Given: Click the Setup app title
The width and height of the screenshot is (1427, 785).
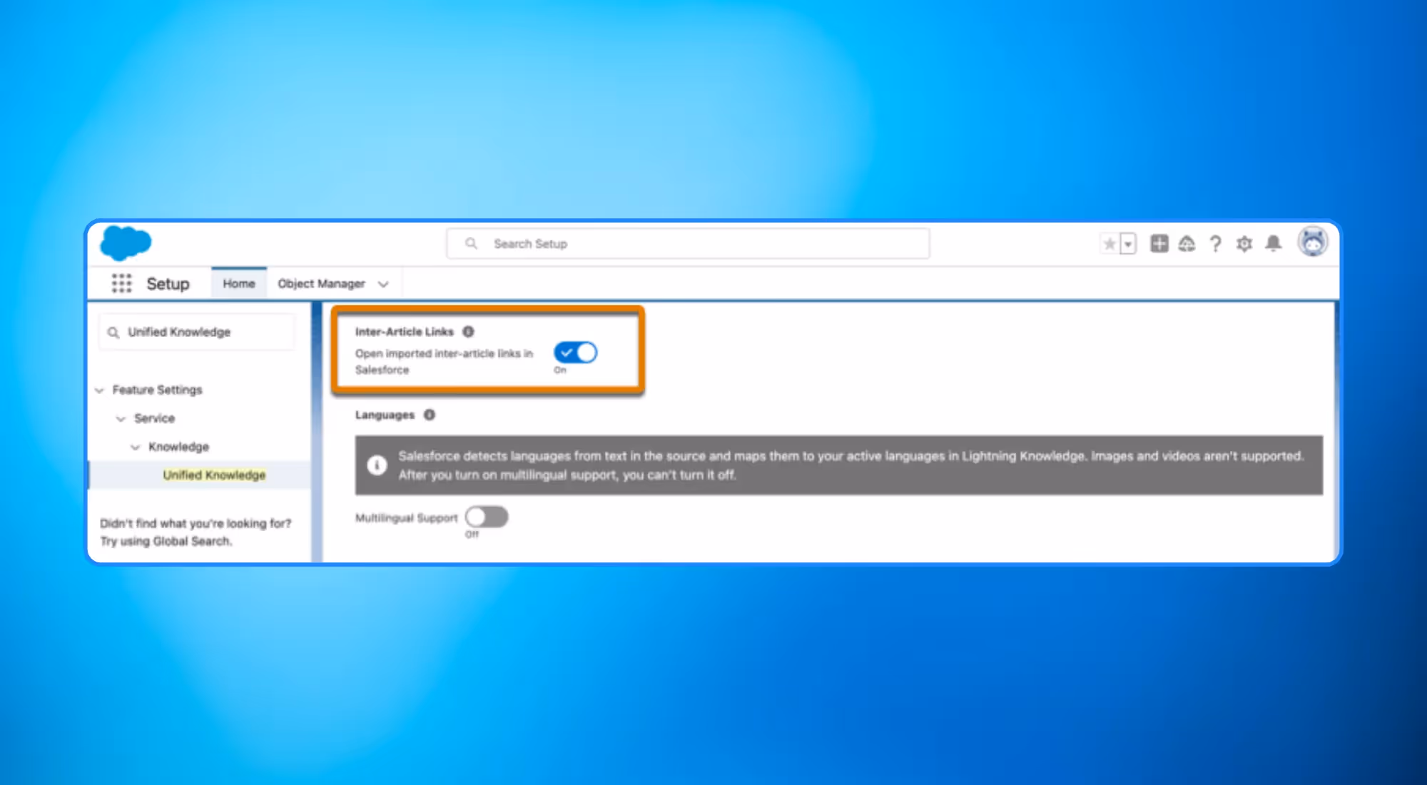Looking at the screenshot, I should (x=168, y=283).
